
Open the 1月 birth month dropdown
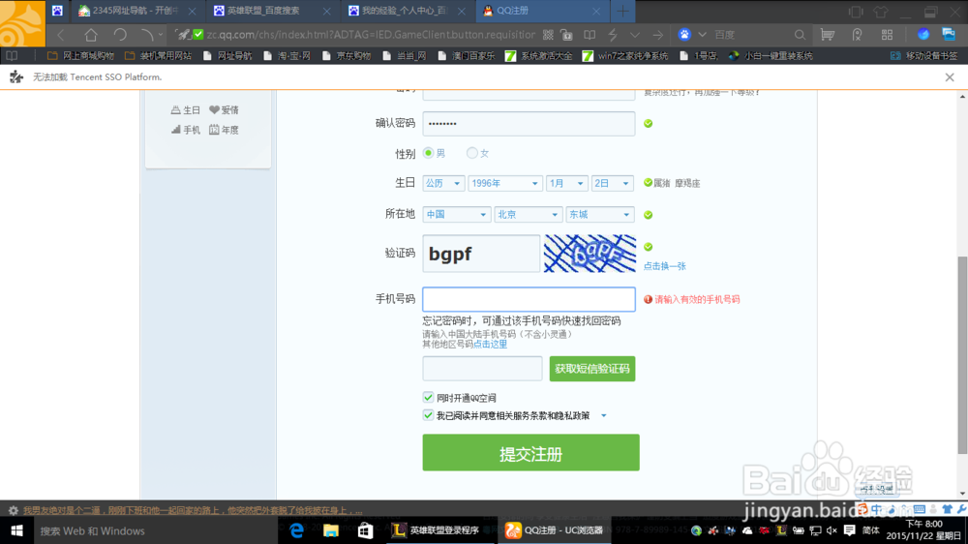566,183
